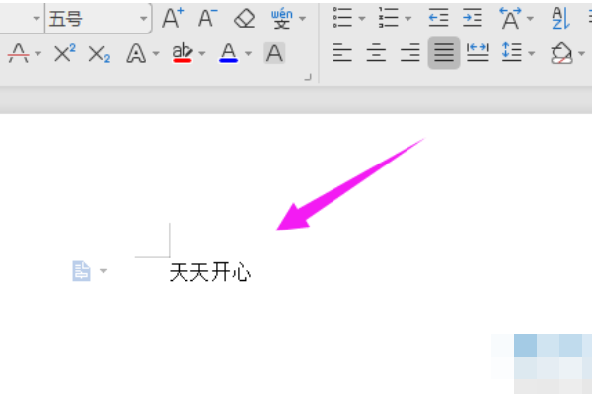Screen dimensions: 592x394
Task: Click the paragraph layout document icon
Action: 81,270
